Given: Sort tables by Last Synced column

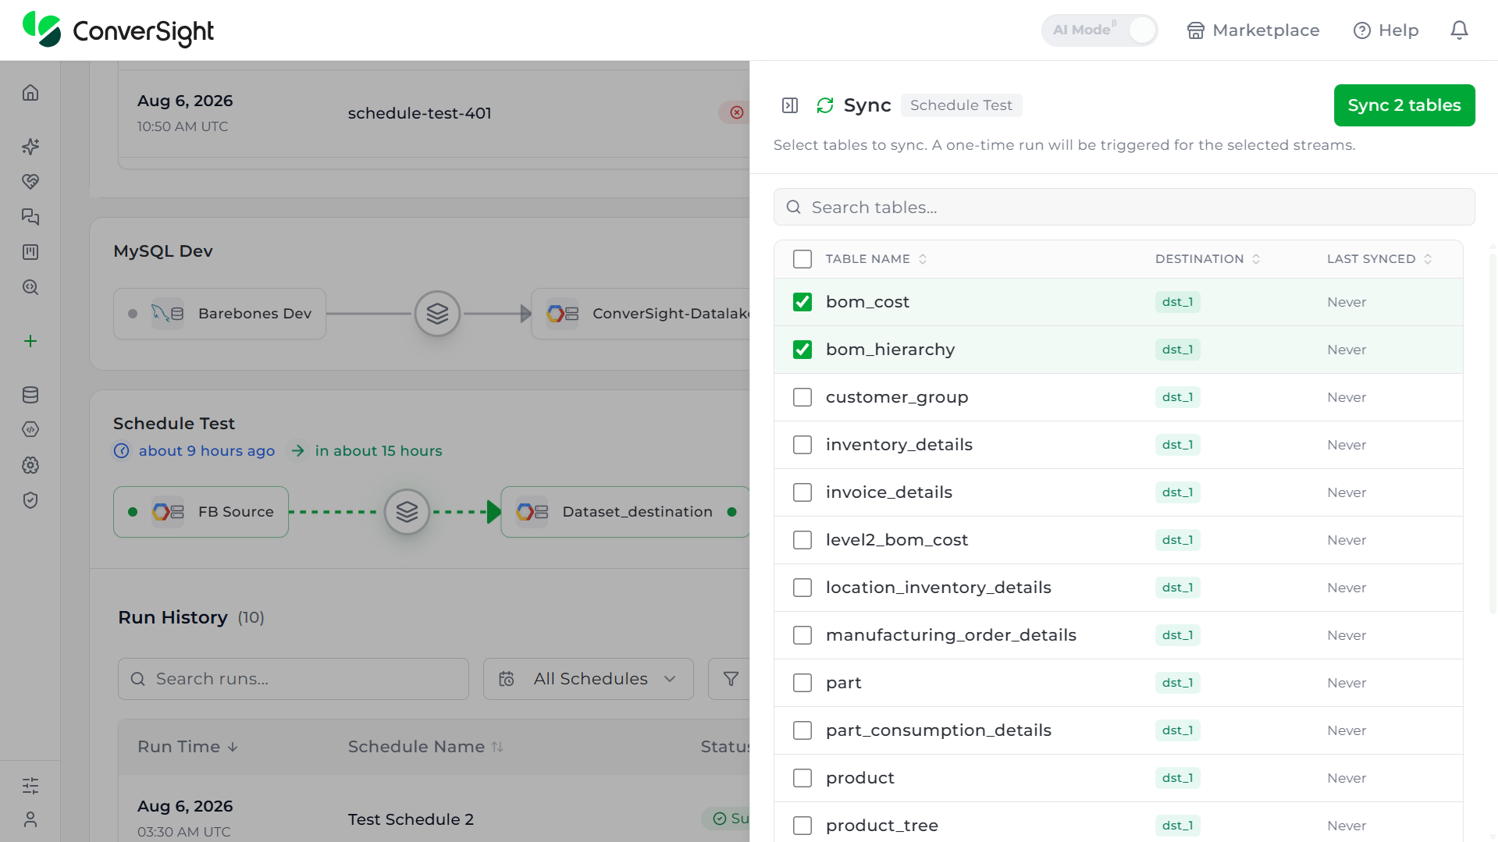Looking at the screenshot, I should pyautogui.click(x=1379, y=259).
